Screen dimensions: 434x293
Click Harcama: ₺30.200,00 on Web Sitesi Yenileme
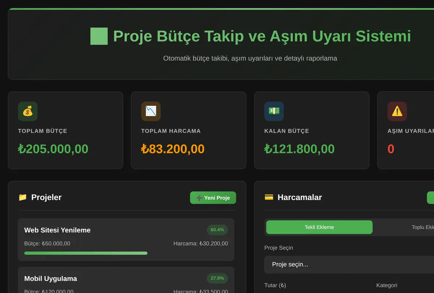click(x=201, y=244)
